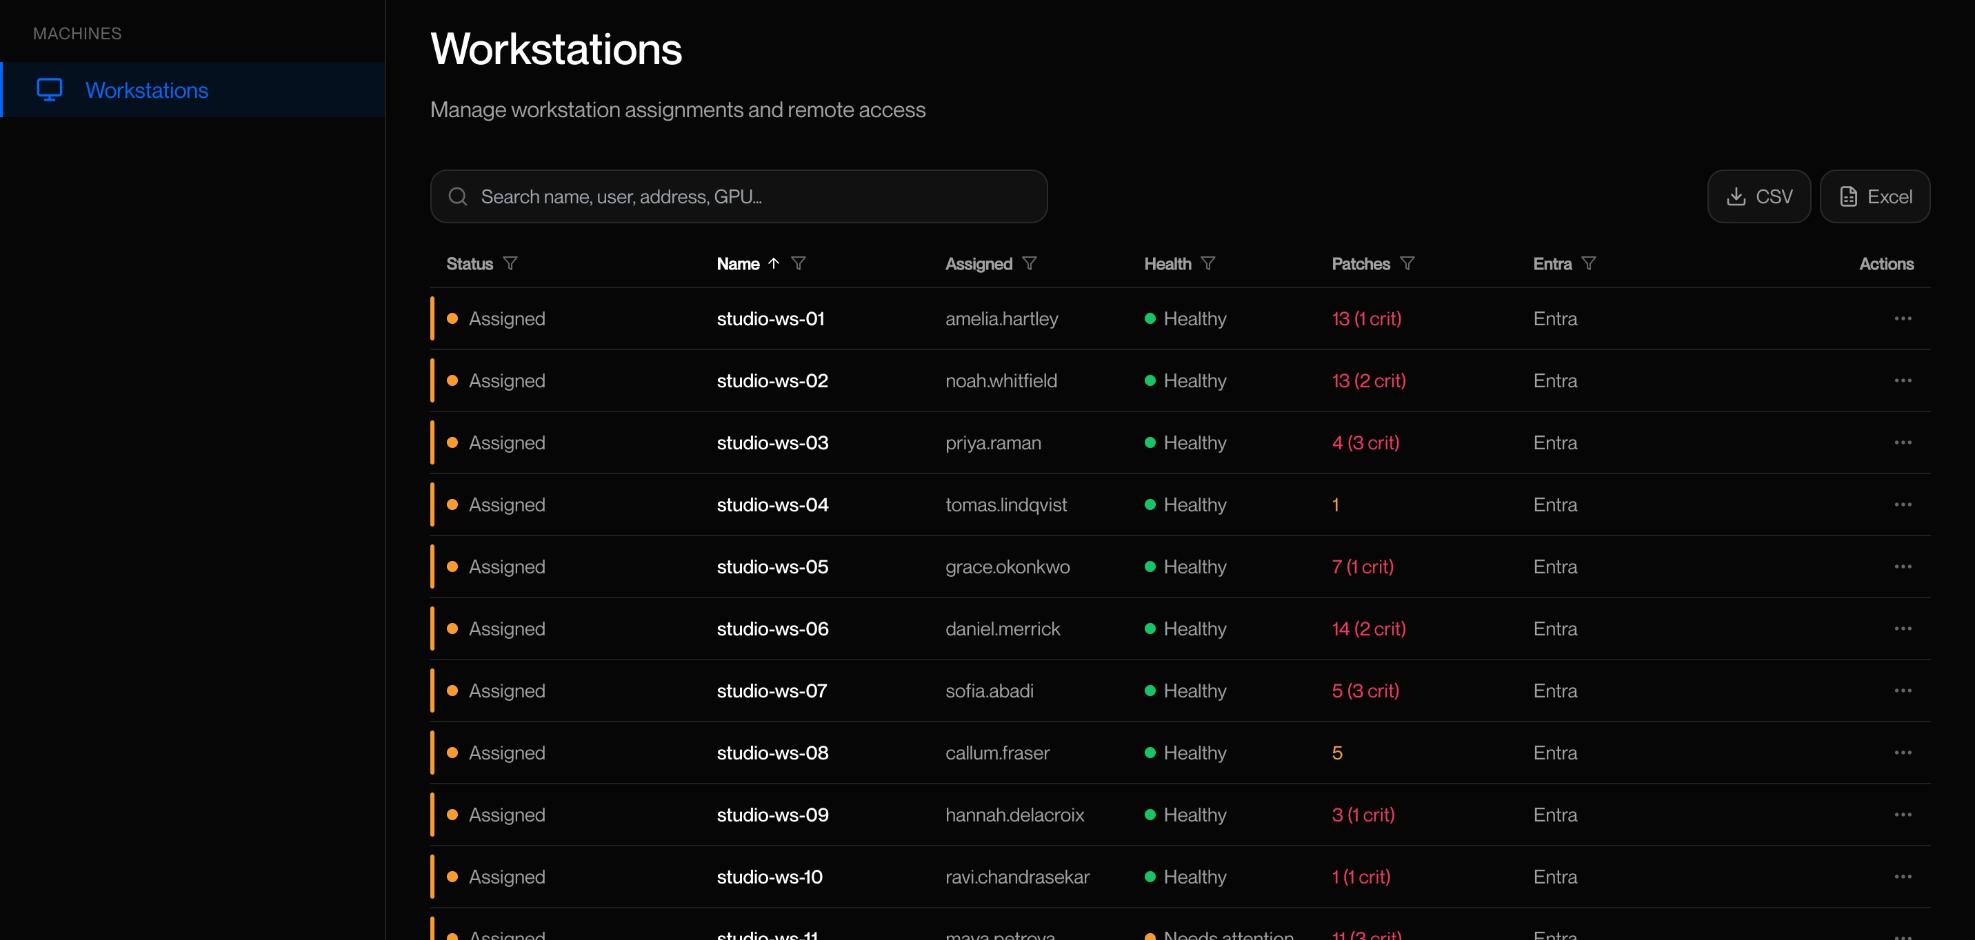Image resolution: width=1975 pixels, height=940 pixels.
Task: Click the 13 (1 crit) patches value
Action: [x=1366, y=318]
